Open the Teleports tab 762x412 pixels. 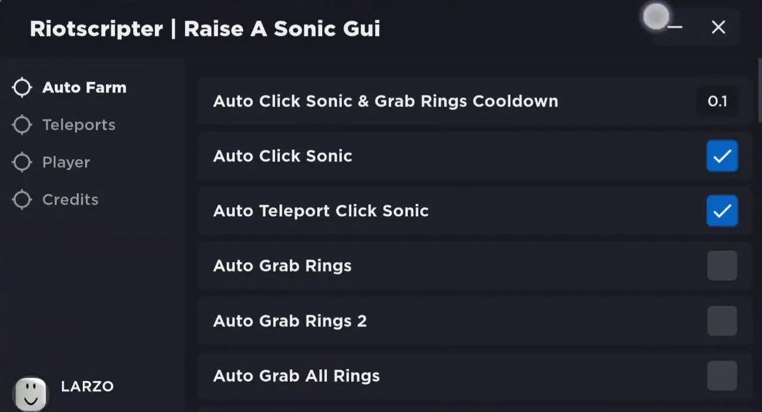click(79, 125)
